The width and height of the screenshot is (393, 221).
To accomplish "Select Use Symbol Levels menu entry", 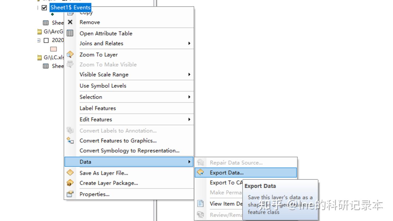I will pos(103,86).
